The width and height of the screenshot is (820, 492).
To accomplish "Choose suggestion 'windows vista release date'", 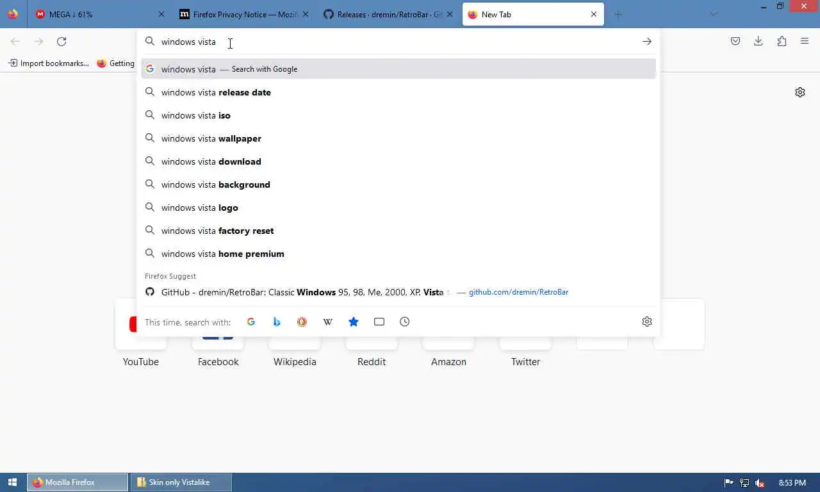I will 398,92.
